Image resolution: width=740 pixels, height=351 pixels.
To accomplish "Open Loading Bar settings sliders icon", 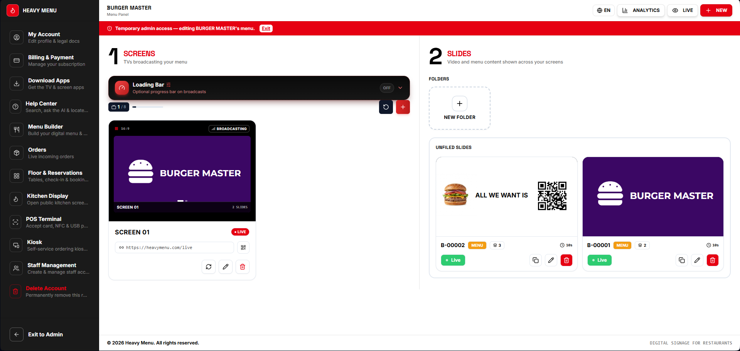I will point(169,85).
